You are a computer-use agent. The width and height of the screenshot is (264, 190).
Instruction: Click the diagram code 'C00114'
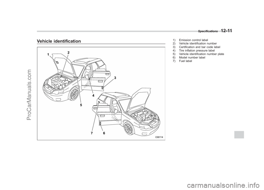click(159, 137)
